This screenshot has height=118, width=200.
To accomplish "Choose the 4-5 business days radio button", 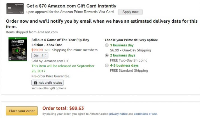I will 106,65.
